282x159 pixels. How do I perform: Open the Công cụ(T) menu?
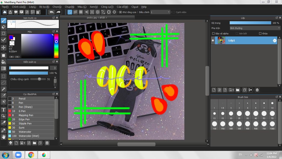coord(107,7)
